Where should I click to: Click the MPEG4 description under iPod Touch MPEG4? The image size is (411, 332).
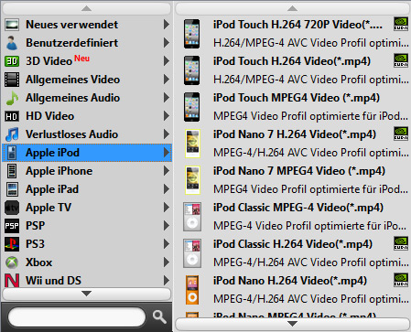[310, 116]
